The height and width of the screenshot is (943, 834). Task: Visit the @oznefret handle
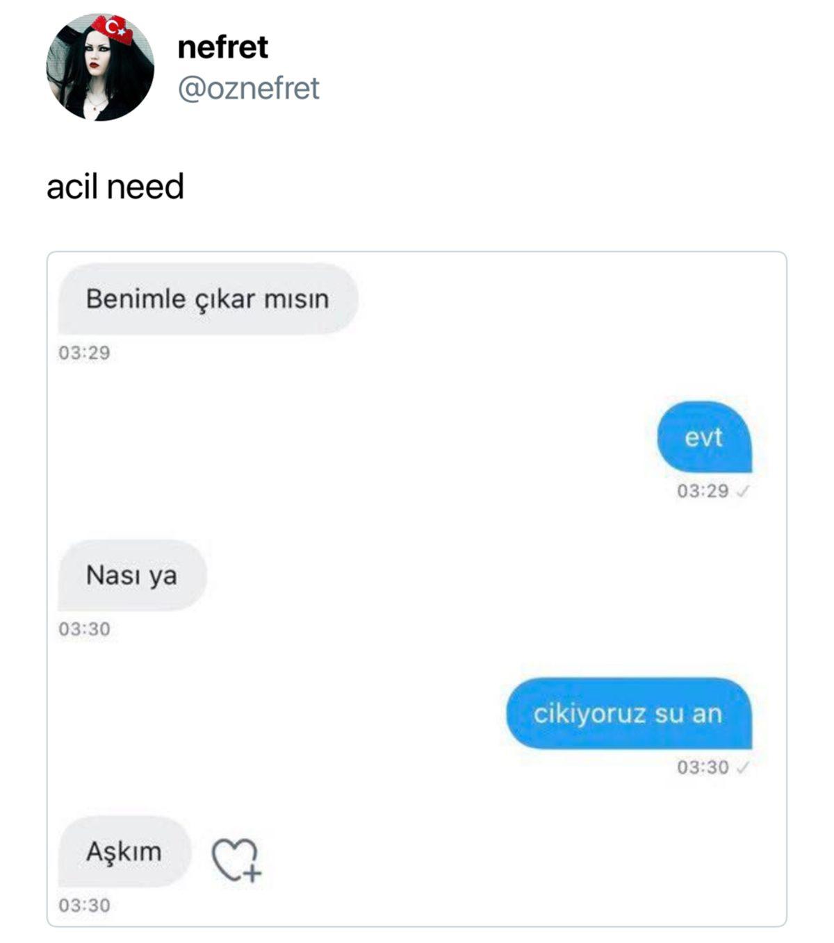[x=248, y=89]
